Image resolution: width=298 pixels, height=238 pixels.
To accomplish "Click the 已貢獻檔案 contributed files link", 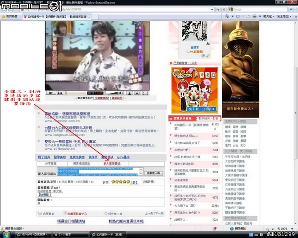I will (x=185, y=63).
